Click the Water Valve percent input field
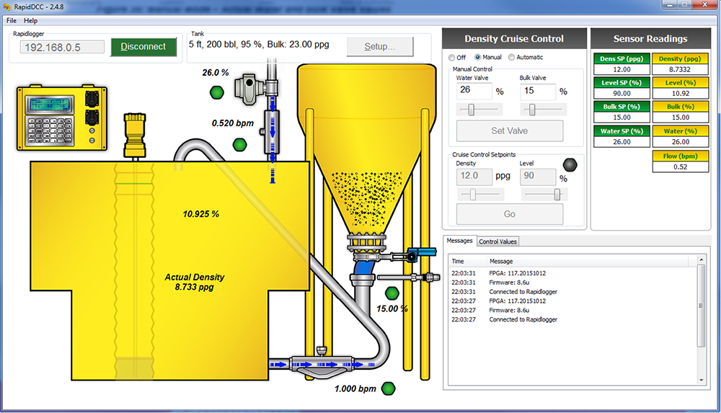The width and height of the screenshot is (721, 413). coord(474,91)
